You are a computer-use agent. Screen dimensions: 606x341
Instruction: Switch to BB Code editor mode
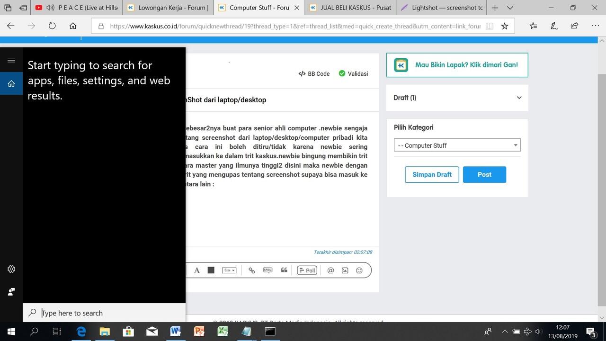(x=314, y=73)
